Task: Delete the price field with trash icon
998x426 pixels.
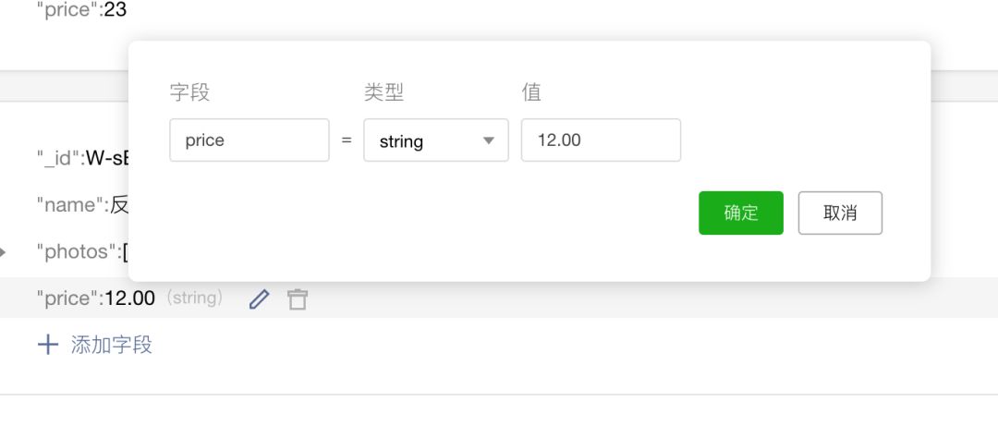Action: 298,298
